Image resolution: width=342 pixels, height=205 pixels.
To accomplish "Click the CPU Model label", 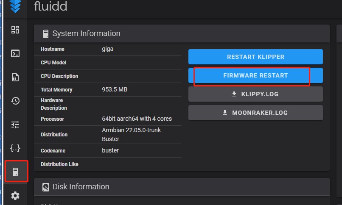I will 53,63.
